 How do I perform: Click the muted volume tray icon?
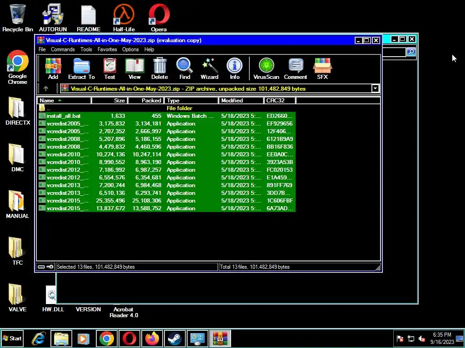point(422,338)
